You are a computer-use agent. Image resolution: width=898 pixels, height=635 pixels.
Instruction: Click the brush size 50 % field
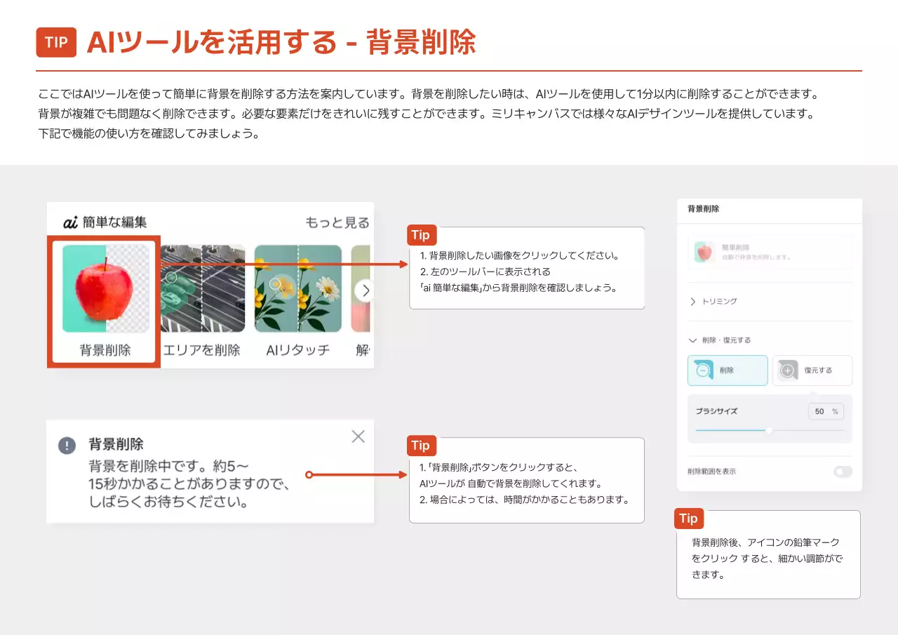tap(825, 412)
